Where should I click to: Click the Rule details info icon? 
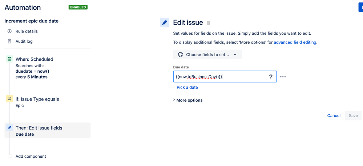click(x=9, y=31)
